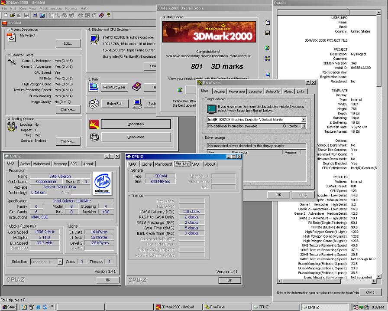This screenshot has width=388, height=311.
Task: Switch to Power user tab in RivaTuner
Action: pyautogui.click(x=237, y=91)
